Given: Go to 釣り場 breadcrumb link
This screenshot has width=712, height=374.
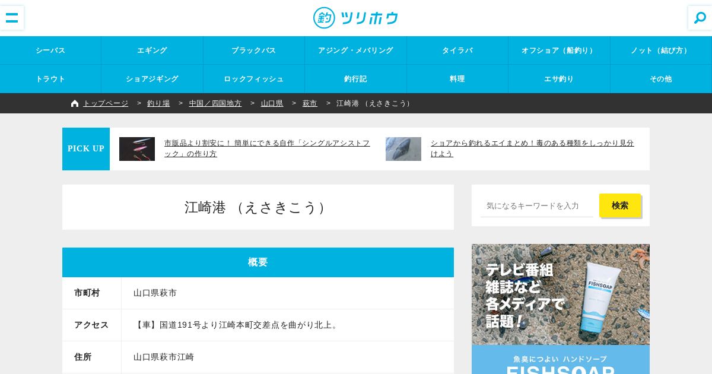Looking at the screenshot, I should coord(158,103).
